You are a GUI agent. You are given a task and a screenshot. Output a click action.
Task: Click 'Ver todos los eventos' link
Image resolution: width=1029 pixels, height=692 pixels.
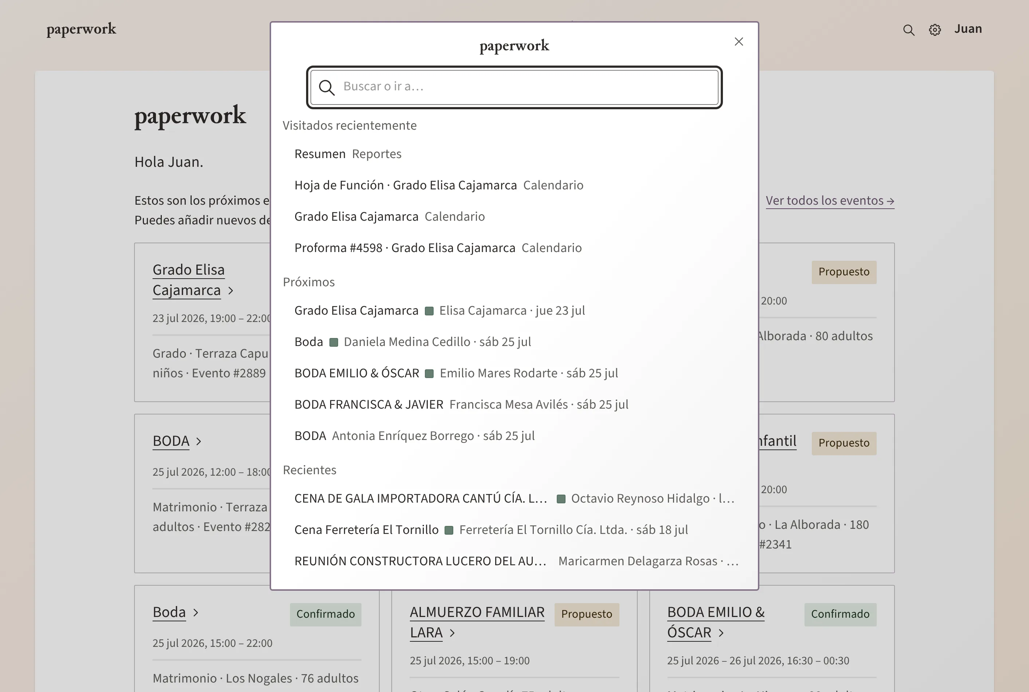point(830,201)
